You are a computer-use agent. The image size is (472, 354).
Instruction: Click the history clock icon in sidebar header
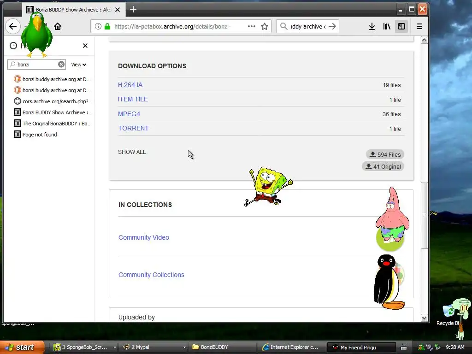point(13,46)
